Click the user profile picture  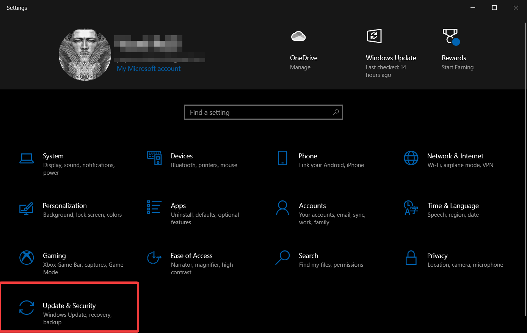coord(85,55)
